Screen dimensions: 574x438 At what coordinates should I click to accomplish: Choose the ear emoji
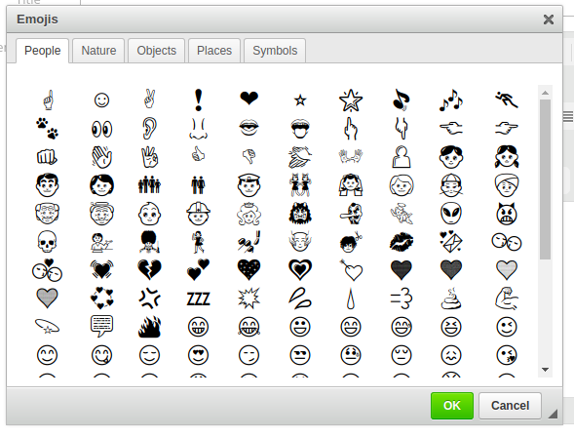pyautogui.click(x=149, y=129)
